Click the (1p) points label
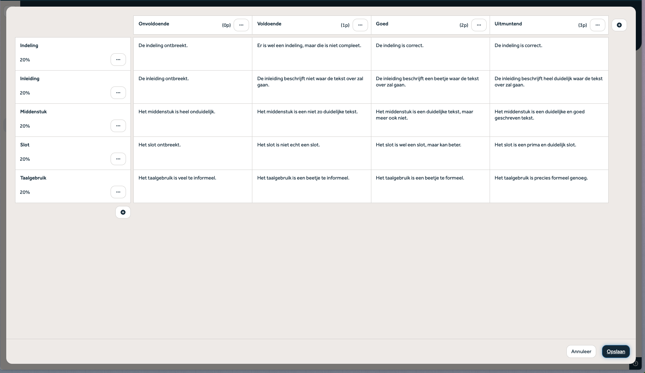The image size is (645, 373). (x=345, y=25)
